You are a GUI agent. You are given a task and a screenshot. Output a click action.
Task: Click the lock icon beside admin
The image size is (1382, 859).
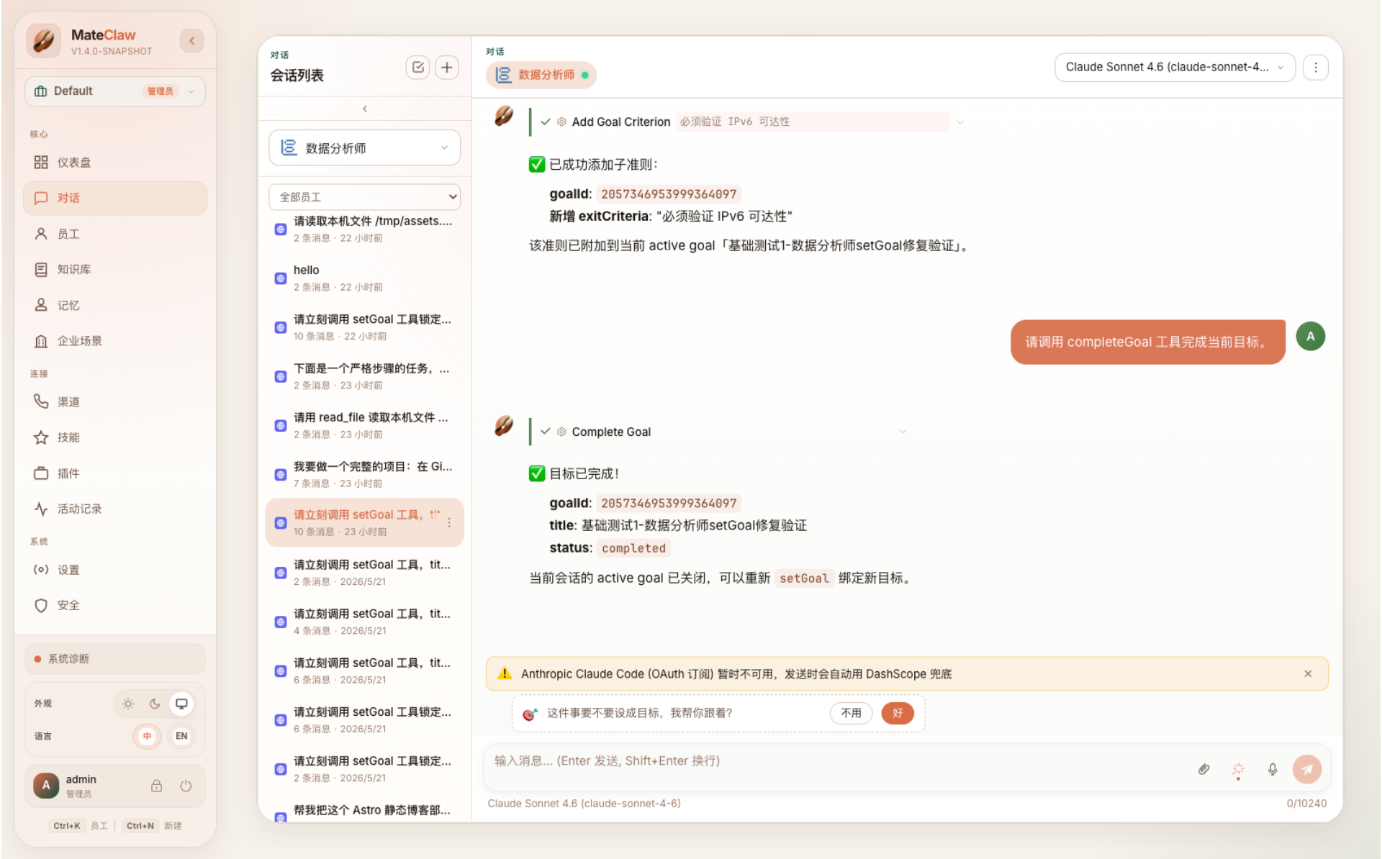pos(156,786)
